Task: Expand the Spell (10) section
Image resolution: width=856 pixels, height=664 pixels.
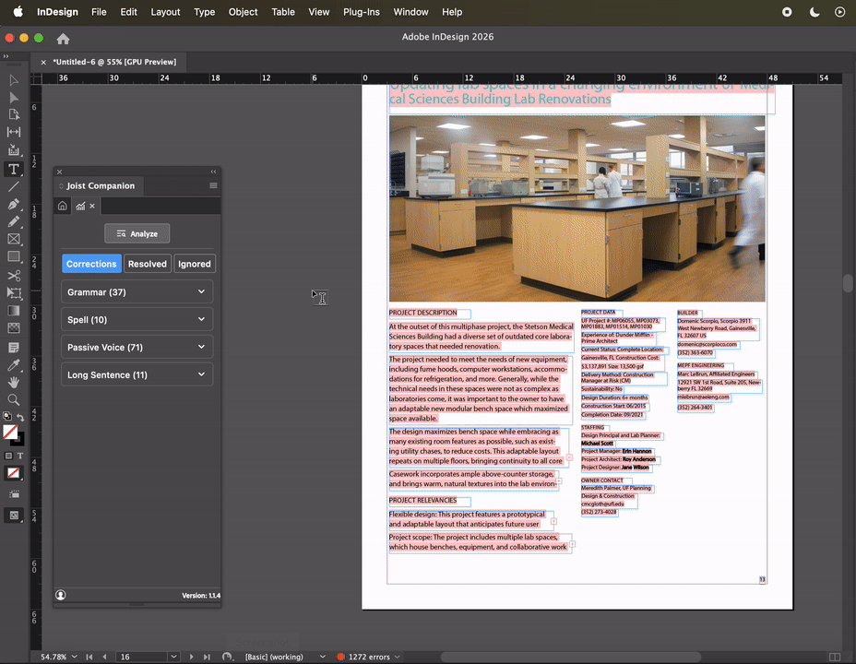Action: [137, 319]
